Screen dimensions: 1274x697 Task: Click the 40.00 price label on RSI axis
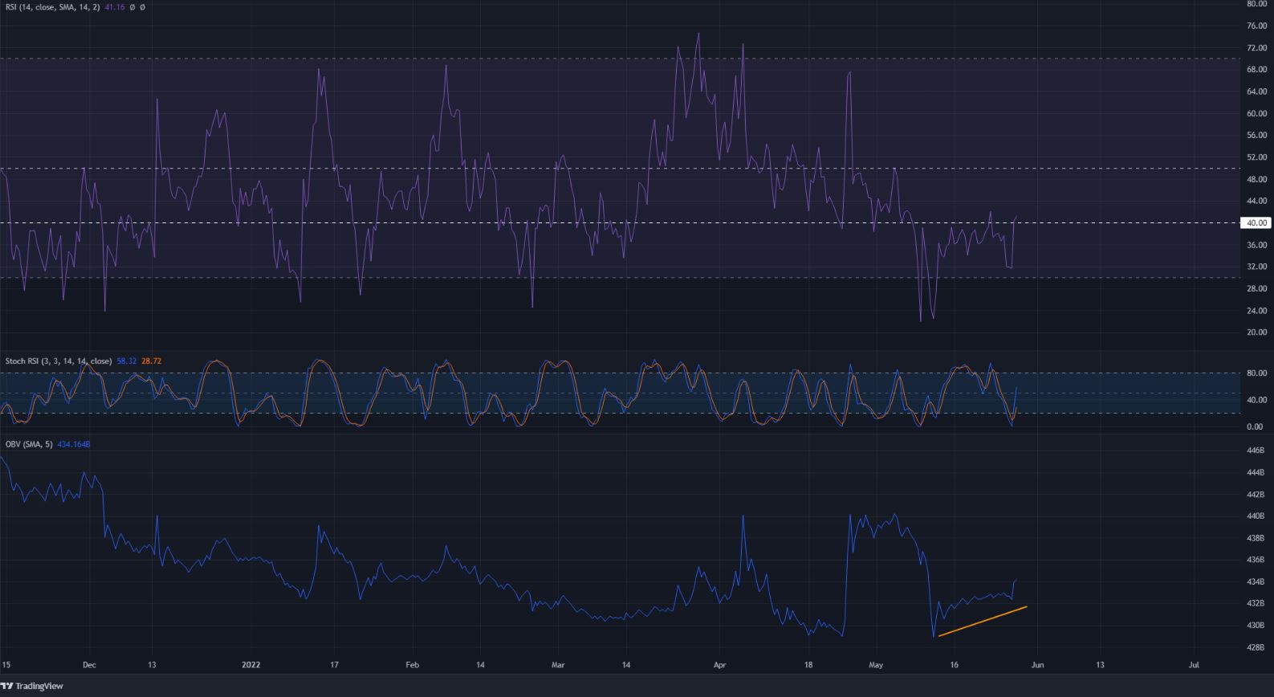coord(1256,223)
